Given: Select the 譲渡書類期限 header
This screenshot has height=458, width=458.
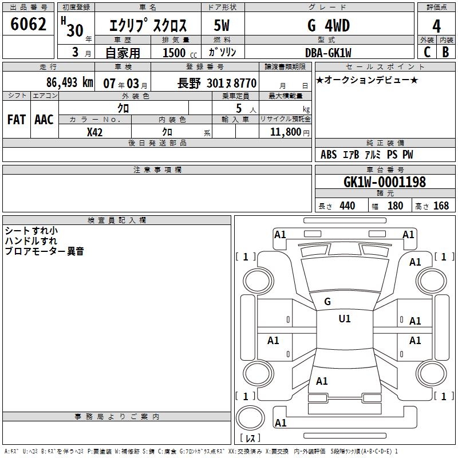Looking at the screenshot, I should tap(285, 66).
